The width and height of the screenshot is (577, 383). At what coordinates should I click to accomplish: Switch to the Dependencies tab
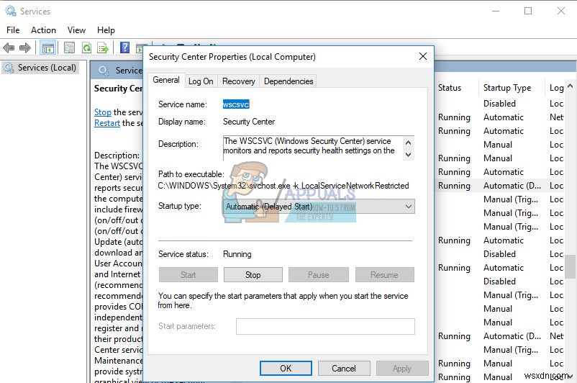tap(288, 81)
